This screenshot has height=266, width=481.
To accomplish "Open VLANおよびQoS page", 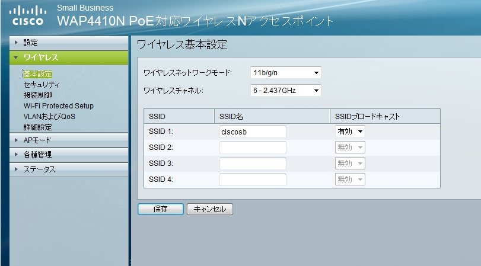I will (x=49, y=117).
